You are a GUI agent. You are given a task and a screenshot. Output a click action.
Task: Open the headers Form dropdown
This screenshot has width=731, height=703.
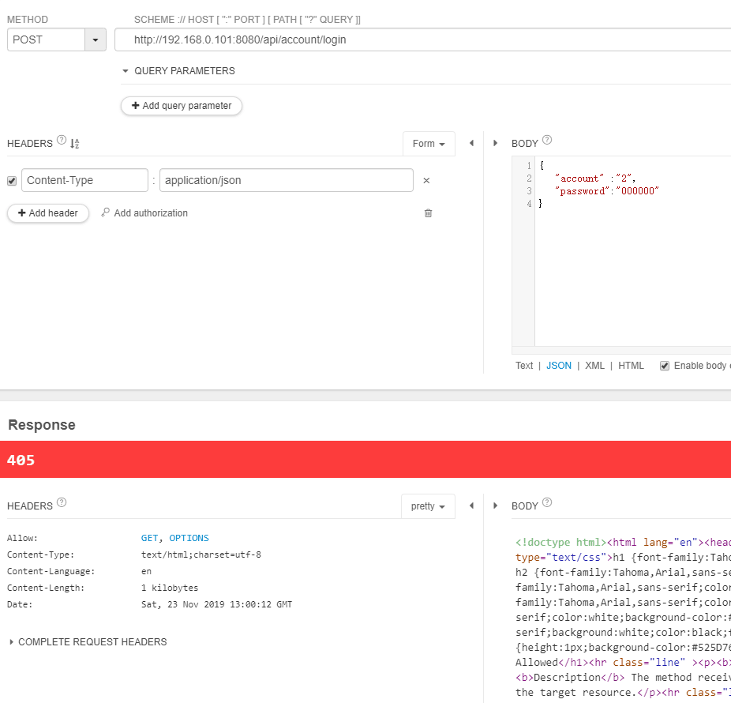coord(429,144)
